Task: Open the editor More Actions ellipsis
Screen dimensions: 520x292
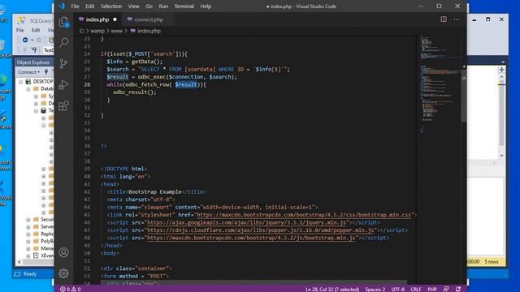Action: point(457,19)
